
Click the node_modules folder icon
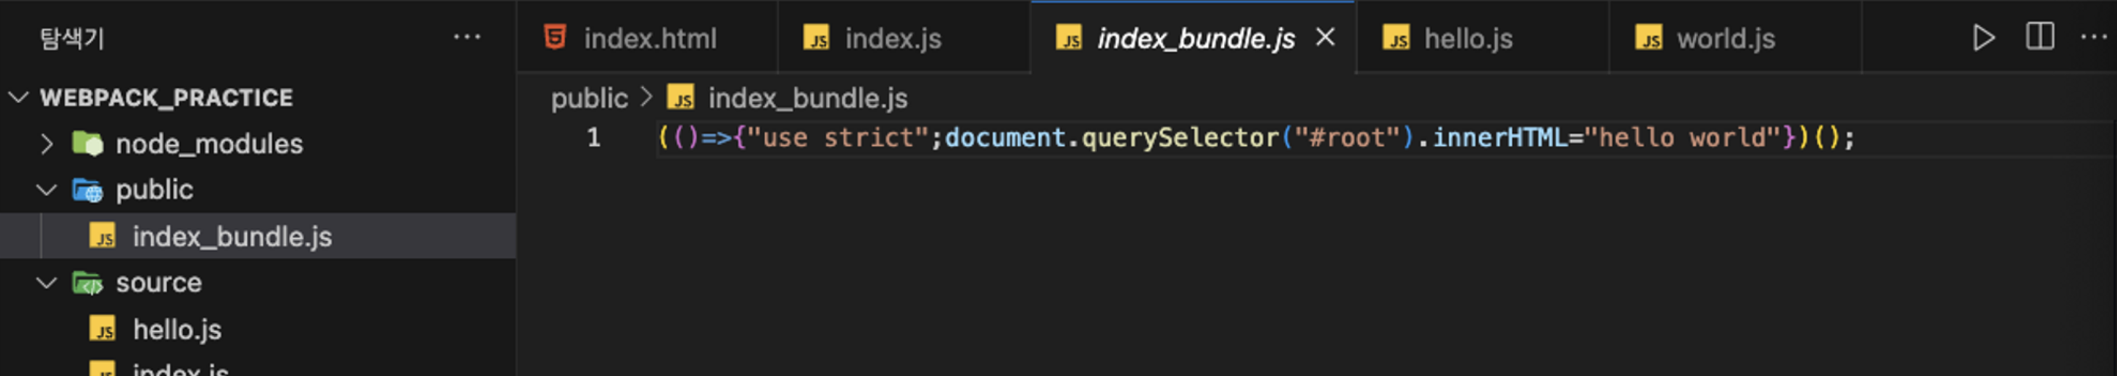point(87,144)
